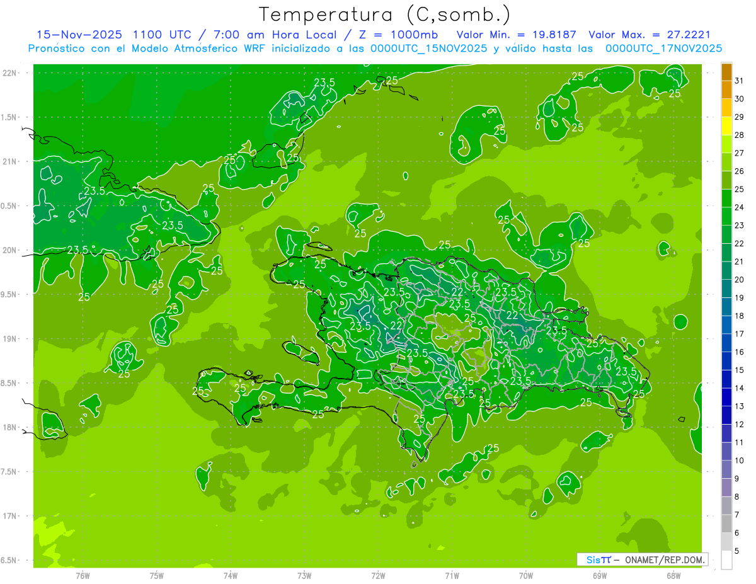Click the '73W' longitude axis label
The width and height of the screenshot is (756, 584).
304,576
